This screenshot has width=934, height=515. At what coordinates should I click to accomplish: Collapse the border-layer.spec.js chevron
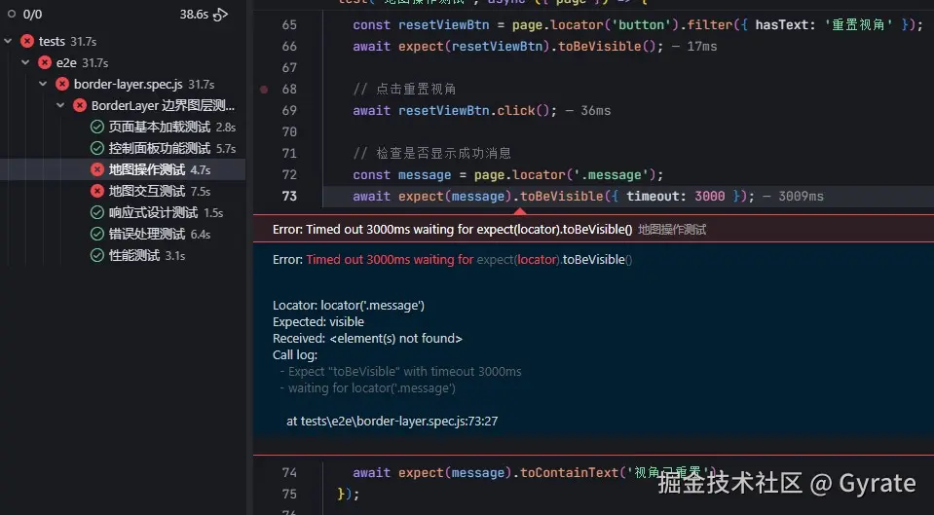coord(44,85)
